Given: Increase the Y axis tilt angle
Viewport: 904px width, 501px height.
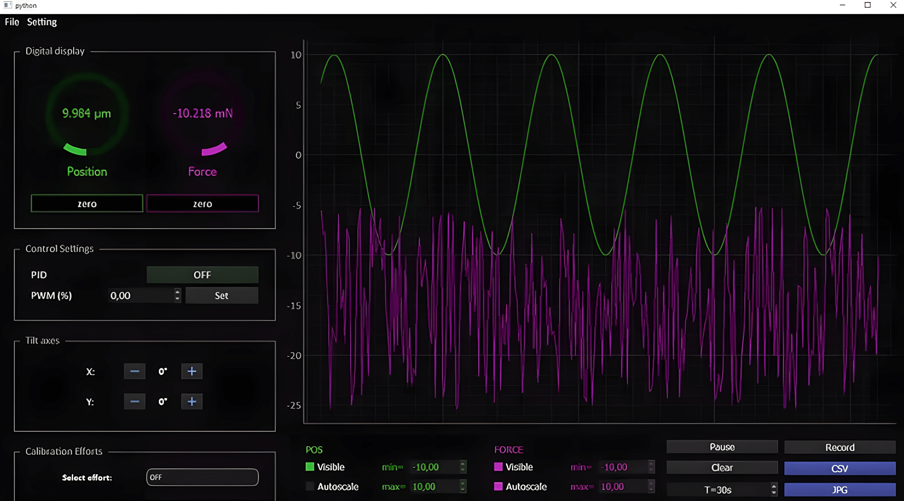Looking at the screenshot, I should pos(192,401).
